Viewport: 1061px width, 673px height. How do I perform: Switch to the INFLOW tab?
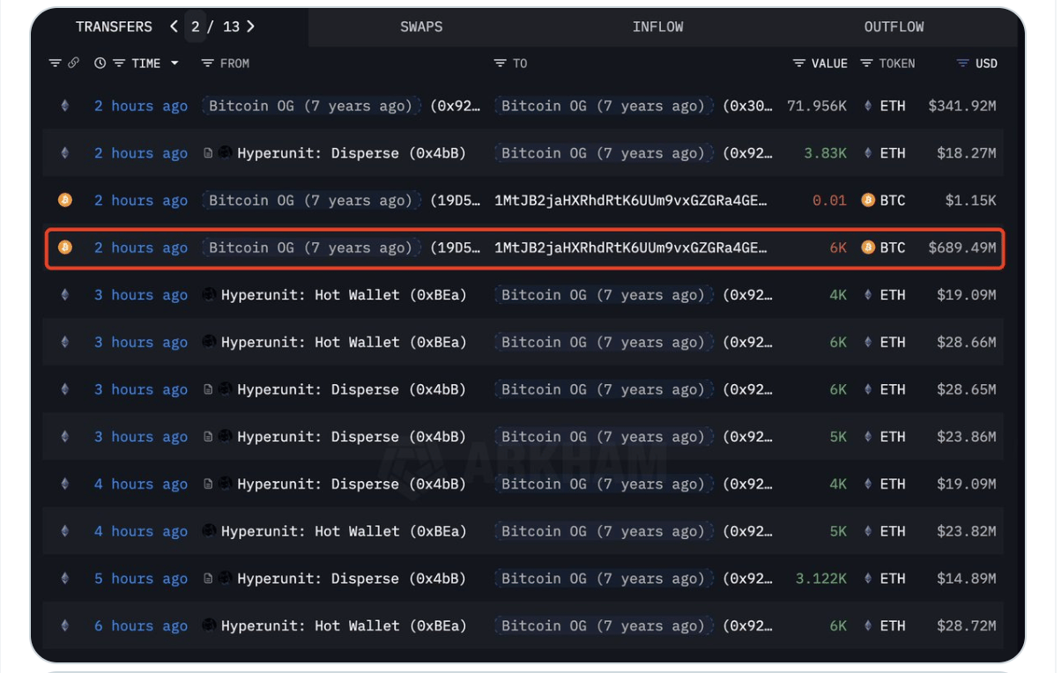(657, 26)
